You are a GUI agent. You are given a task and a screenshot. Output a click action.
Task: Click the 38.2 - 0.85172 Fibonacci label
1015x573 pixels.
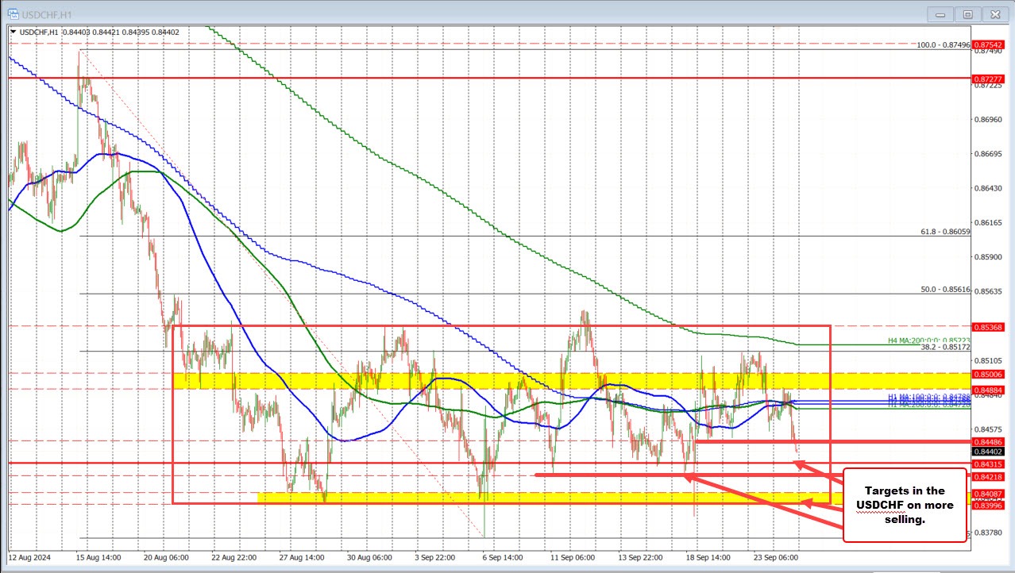945,348
